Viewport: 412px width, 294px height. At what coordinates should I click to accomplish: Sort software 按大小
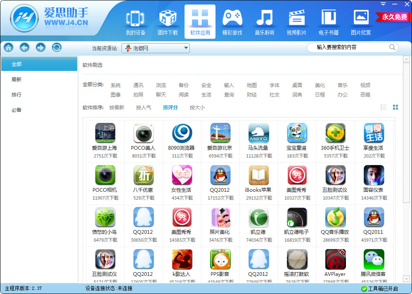click(197, 107)
